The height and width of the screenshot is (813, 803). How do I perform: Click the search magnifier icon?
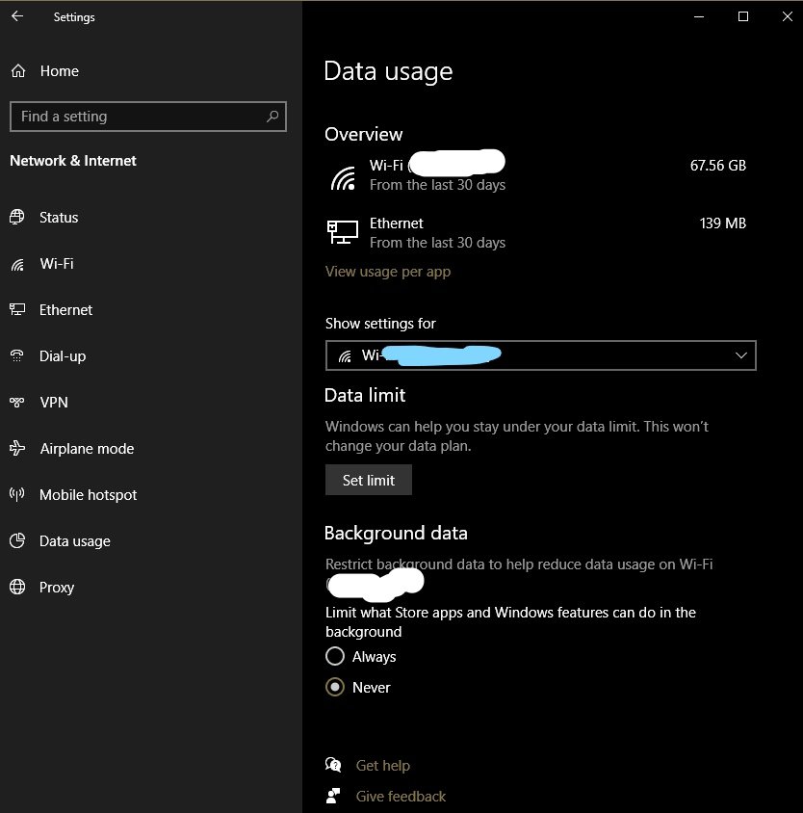click(273, 117)
